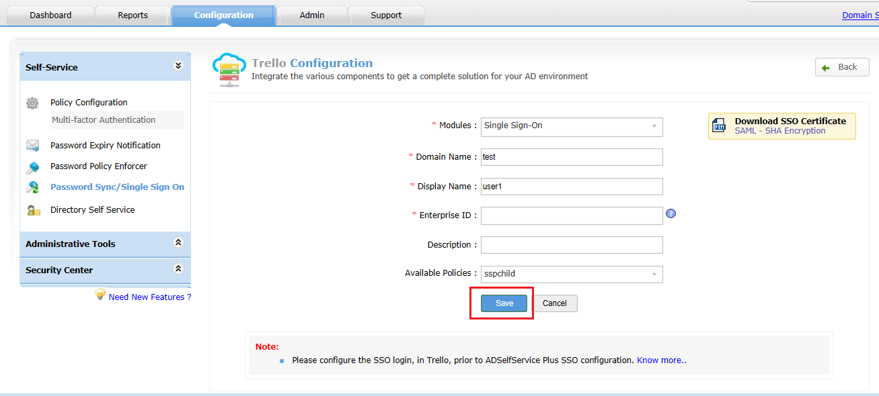This screenshot has width=879, height=396.
Task: Go back using the Back button
Action: click(842, 67)
